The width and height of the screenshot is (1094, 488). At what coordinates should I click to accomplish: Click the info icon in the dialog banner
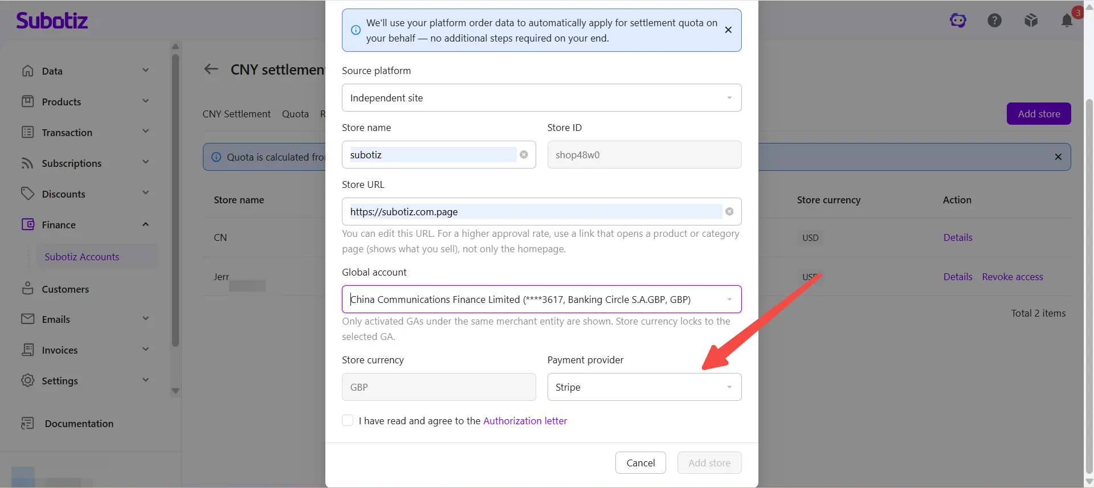coord(356,30)
